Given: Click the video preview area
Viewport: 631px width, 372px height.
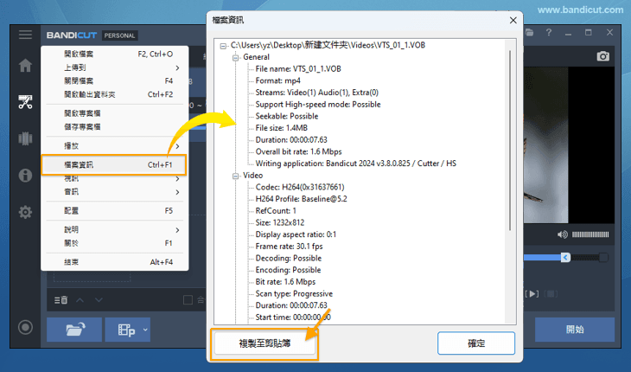Looking at the screenshot, I should [569, 145].
